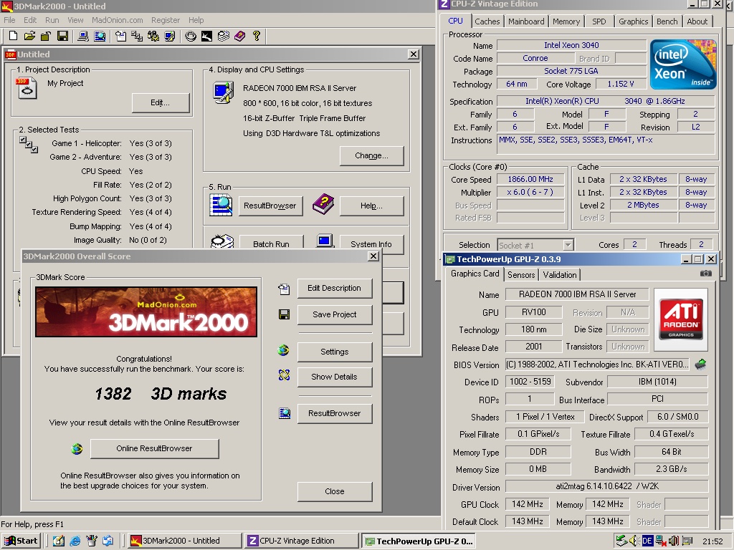Click the batch run stack toolbar icon
This screenshot has height=550, width=734.
click(224, 36)
